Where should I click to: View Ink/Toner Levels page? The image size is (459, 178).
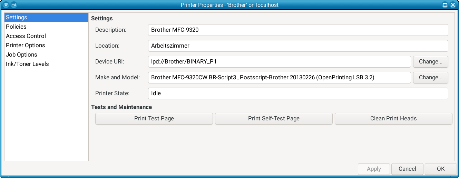click(27, 64)
